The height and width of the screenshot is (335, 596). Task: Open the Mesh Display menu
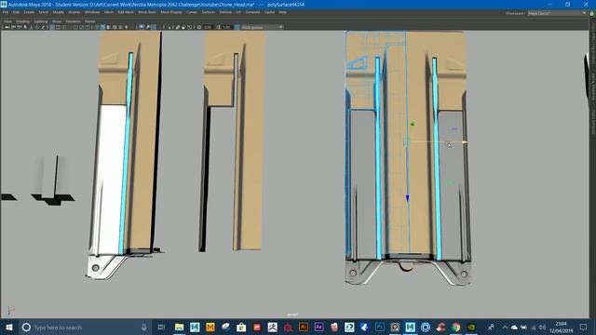(171, 12)
